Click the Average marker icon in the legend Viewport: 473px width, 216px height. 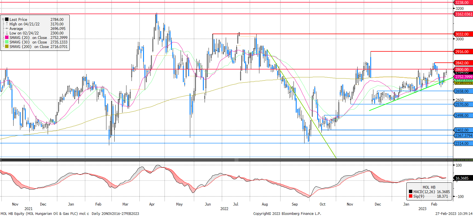click(x=7, y=29)
